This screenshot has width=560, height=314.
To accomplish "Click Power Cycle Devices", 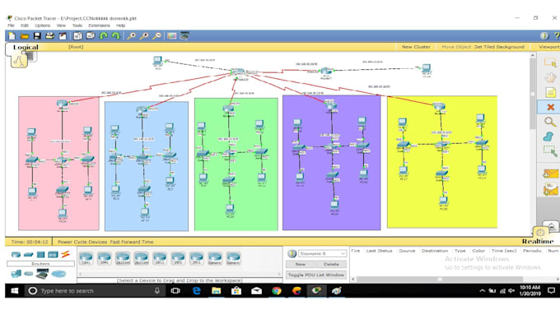I will tap(82, 242).
